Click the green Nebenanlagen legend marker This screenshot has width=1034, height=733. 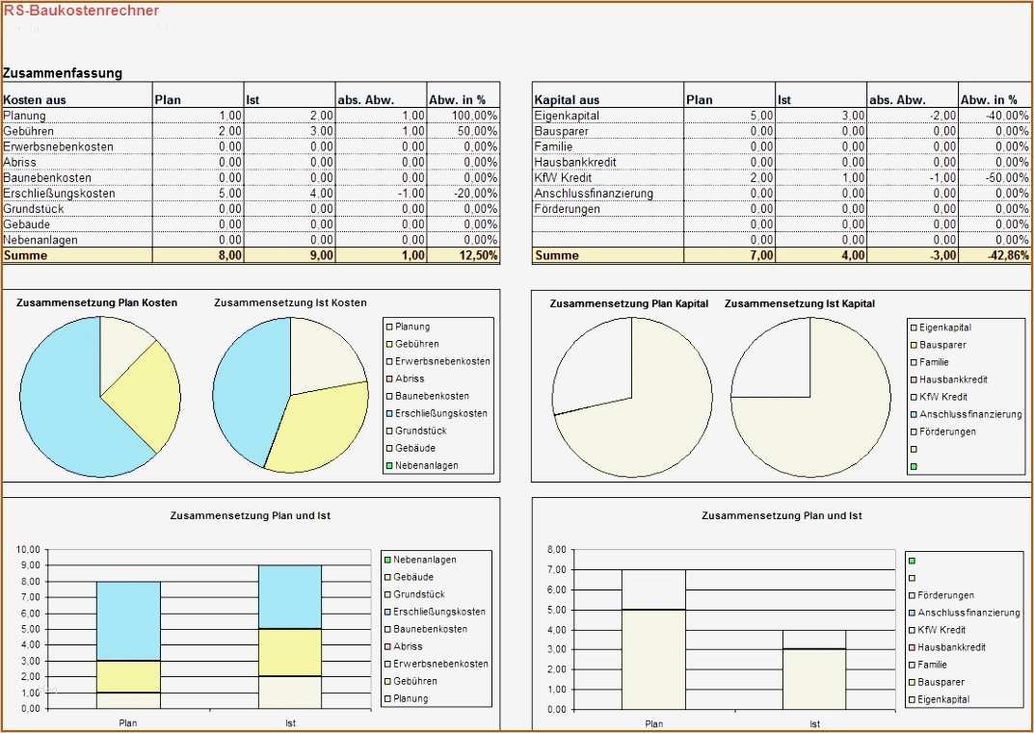(x=388, y=465)
